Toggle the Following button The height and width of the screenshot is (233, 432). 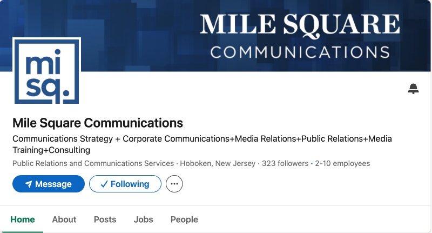125,184
